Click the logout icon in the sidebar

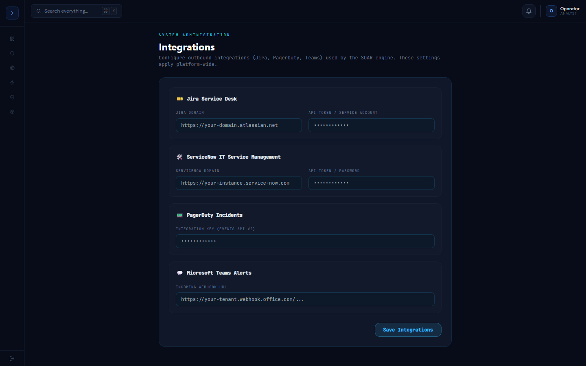[12, 358]
